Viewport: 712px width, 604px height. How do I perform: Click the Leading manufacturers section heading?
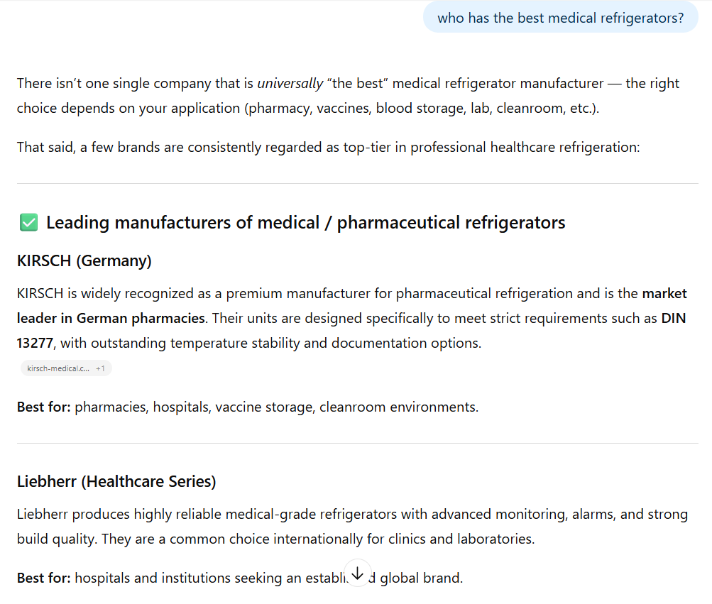point(305,223)
